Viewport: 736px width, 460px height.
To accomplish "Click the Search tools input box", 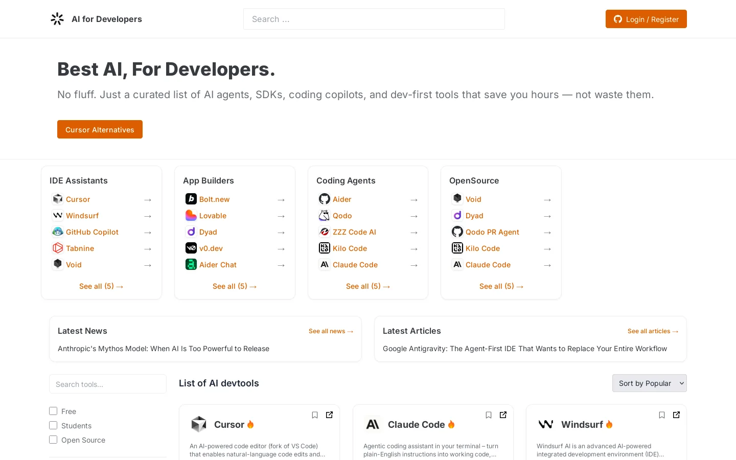I will (108, 384).
